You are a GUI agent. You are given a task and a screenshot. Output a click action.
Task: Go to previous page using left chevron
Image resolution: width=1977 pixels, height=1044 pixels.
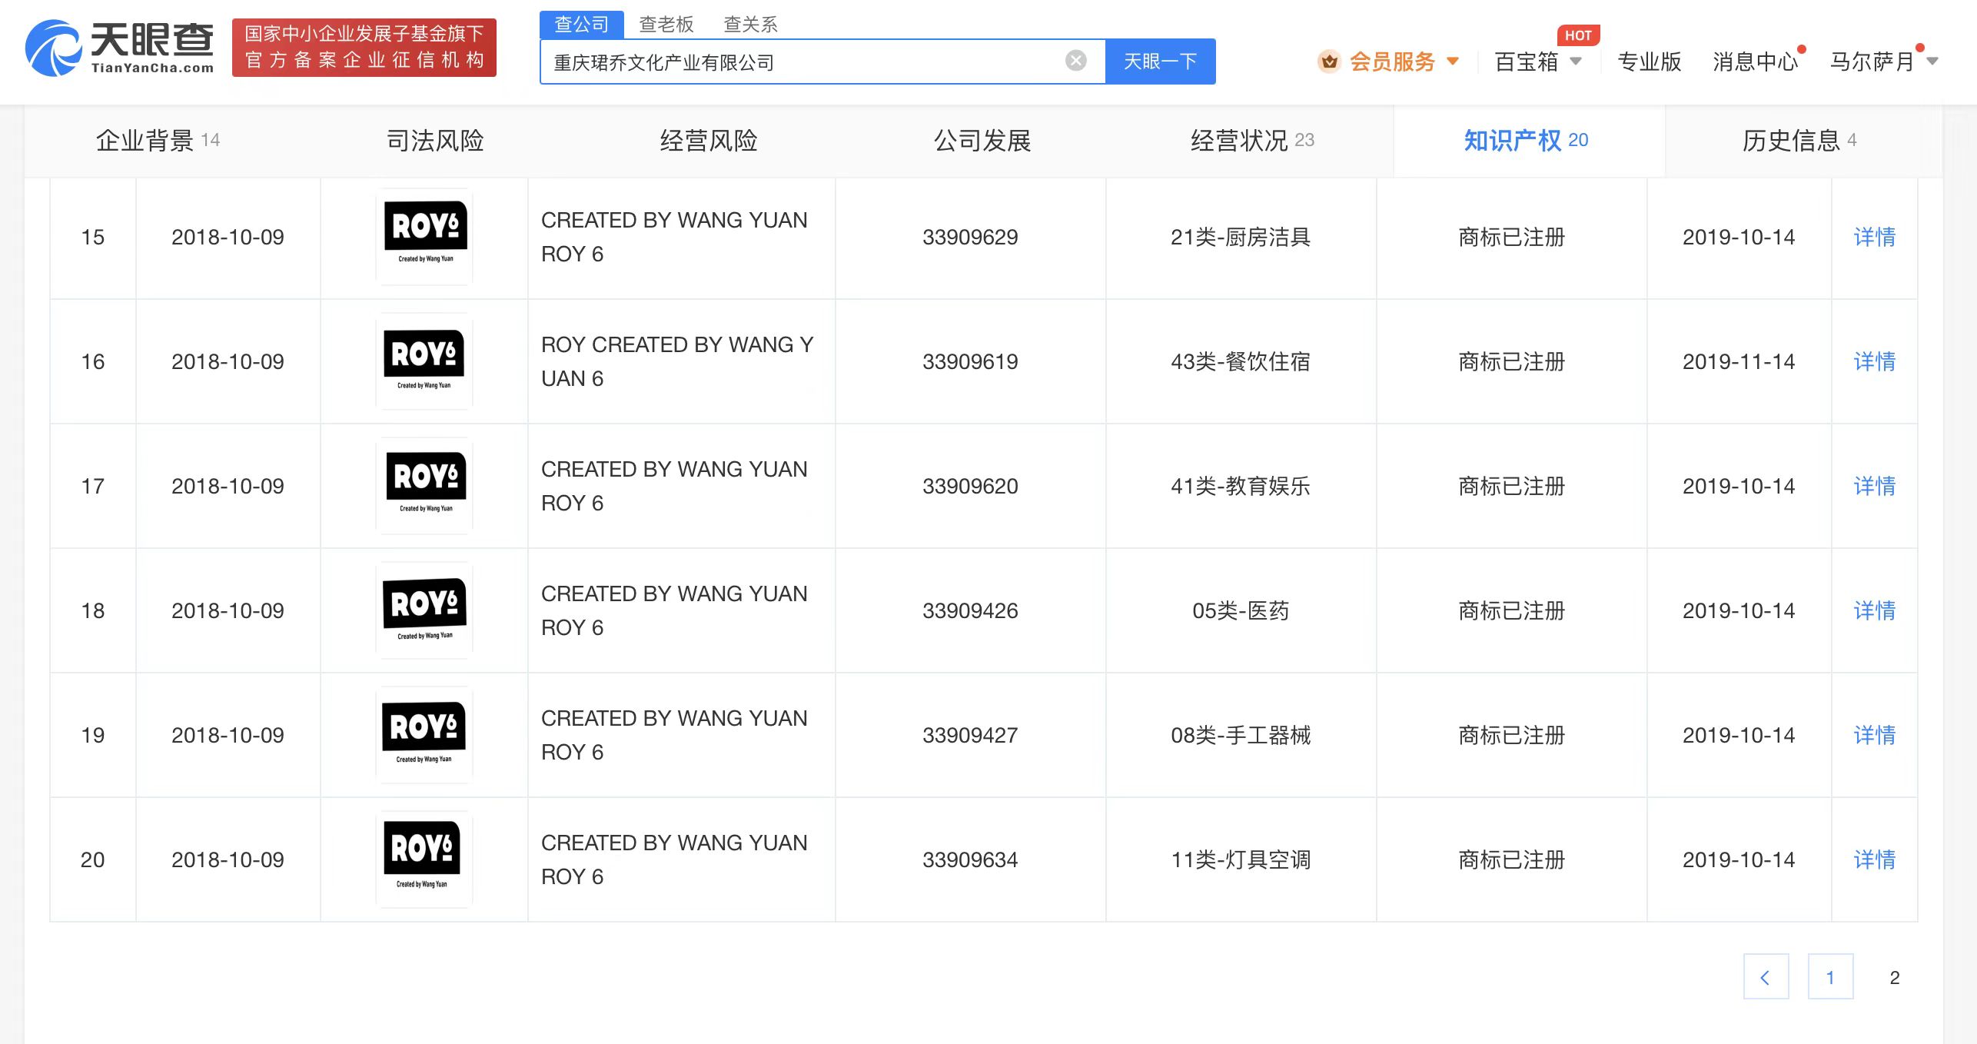click(x=1766, y=976)
